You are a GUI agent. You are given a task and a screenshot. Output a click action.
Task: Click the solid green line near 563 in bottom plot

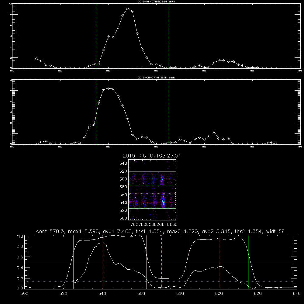[147, 262]
